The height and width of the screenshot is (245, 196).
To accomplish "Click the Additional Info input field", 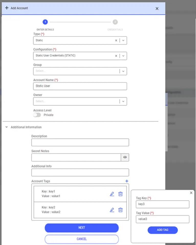I will click(80, 172).
